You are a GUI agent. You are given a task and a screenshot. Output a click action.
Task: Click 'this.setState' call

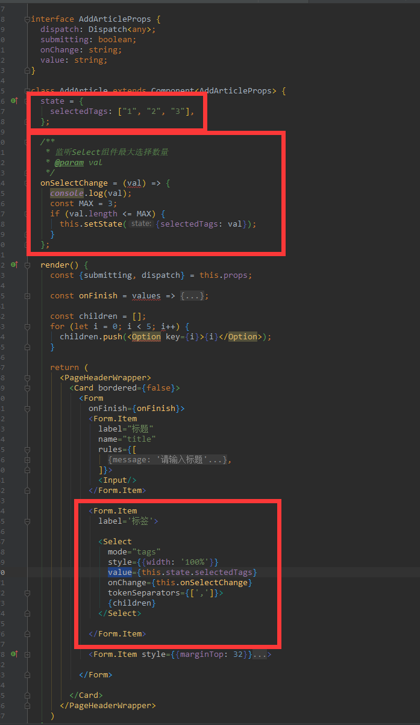(x=91, y=224)
